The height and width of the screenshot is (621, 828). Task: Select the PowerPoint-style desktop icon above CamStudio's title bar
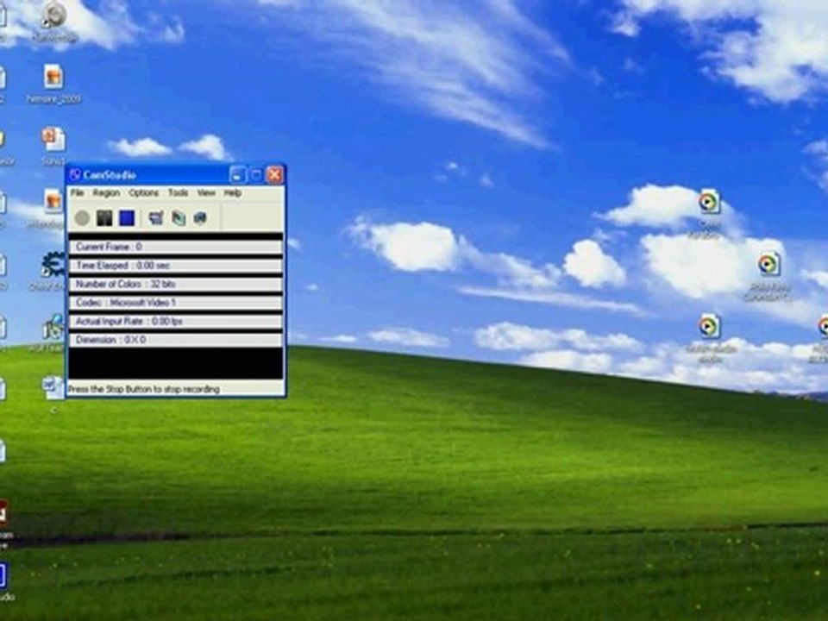[x=53, y=139]
